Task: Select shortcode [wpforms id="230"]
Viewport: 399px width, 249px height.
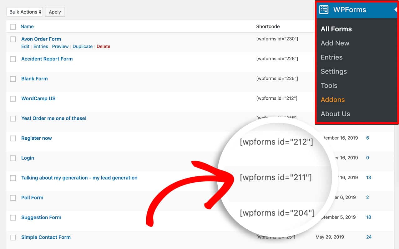Action: [x=277, y=39]
